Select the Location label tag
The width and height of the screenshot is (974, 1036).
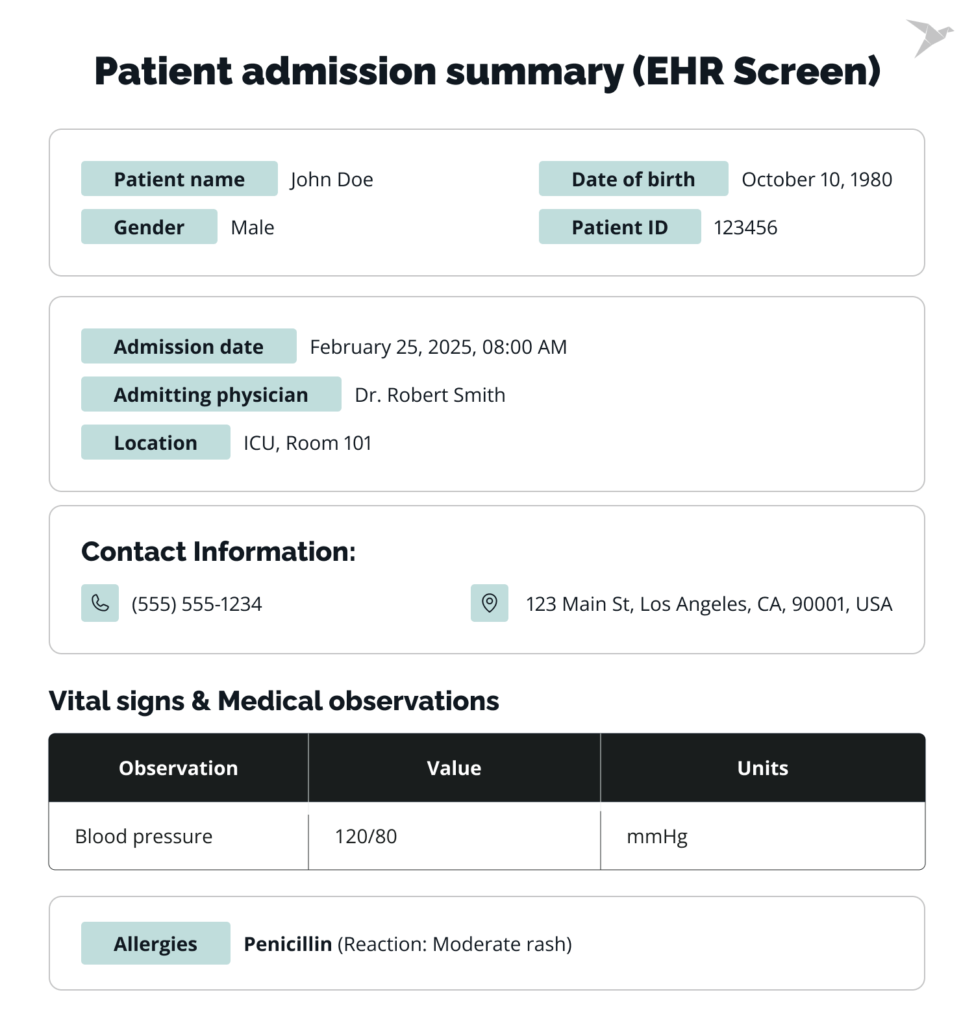pyautogui.click(x=155, y=443)
